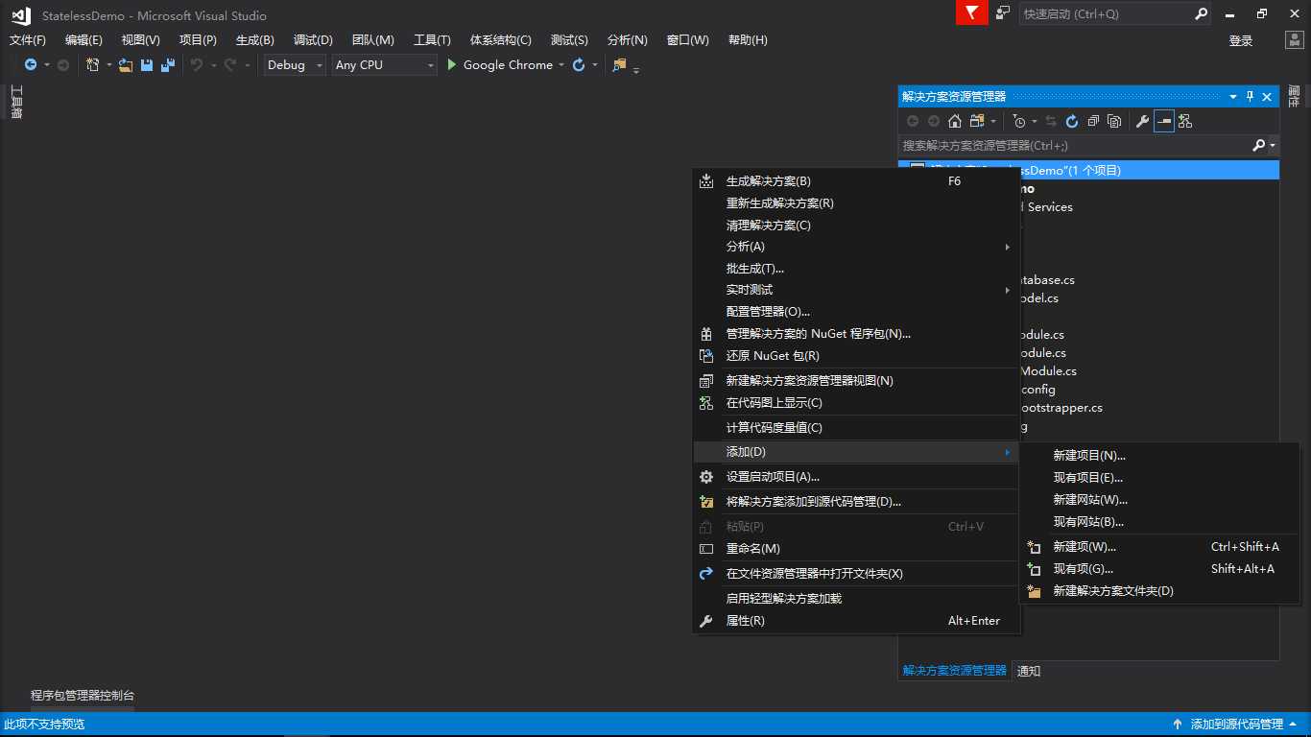The height and width of the screenshot is (737, 1311).
Task: Open the Debug configuration dropdown
Action: click(x=295, y=65)
